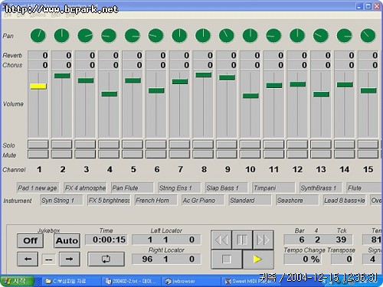
Task: Adjust the Pan knob for channel 8
Action: [x=203, y=35]
